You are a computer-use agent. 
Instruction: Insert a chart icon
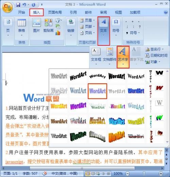[58, 33]
